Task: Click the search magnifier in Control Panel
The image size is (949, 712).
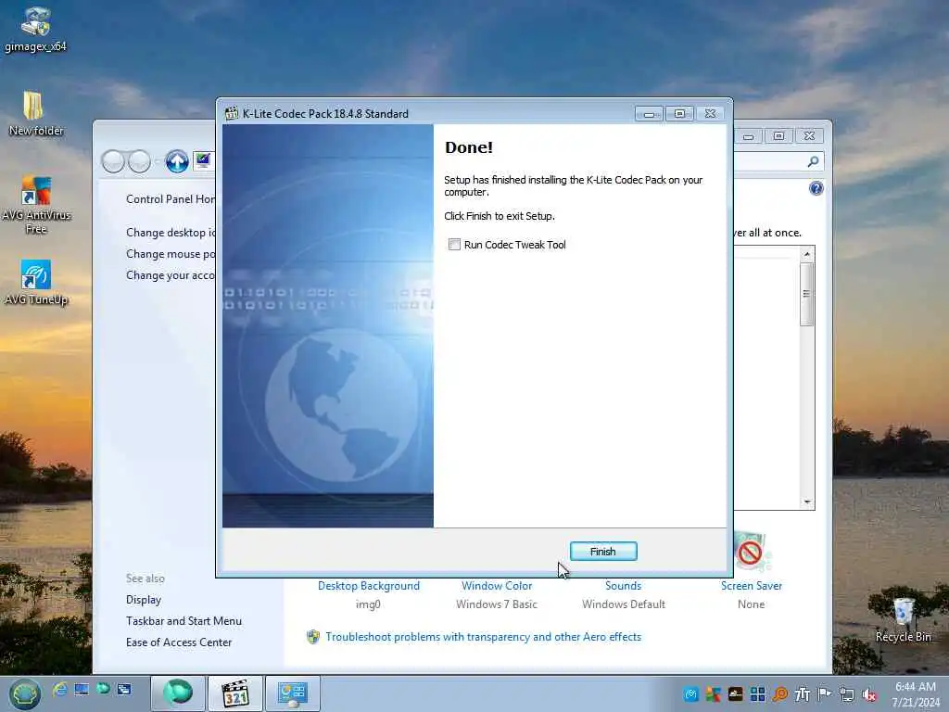Action: [x=813, y=161]
